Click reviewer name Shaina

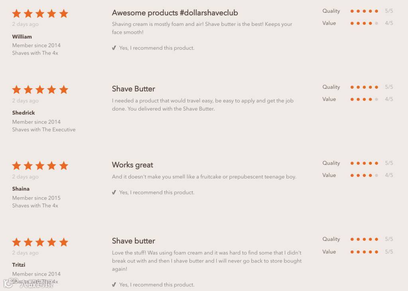[21, 189]
